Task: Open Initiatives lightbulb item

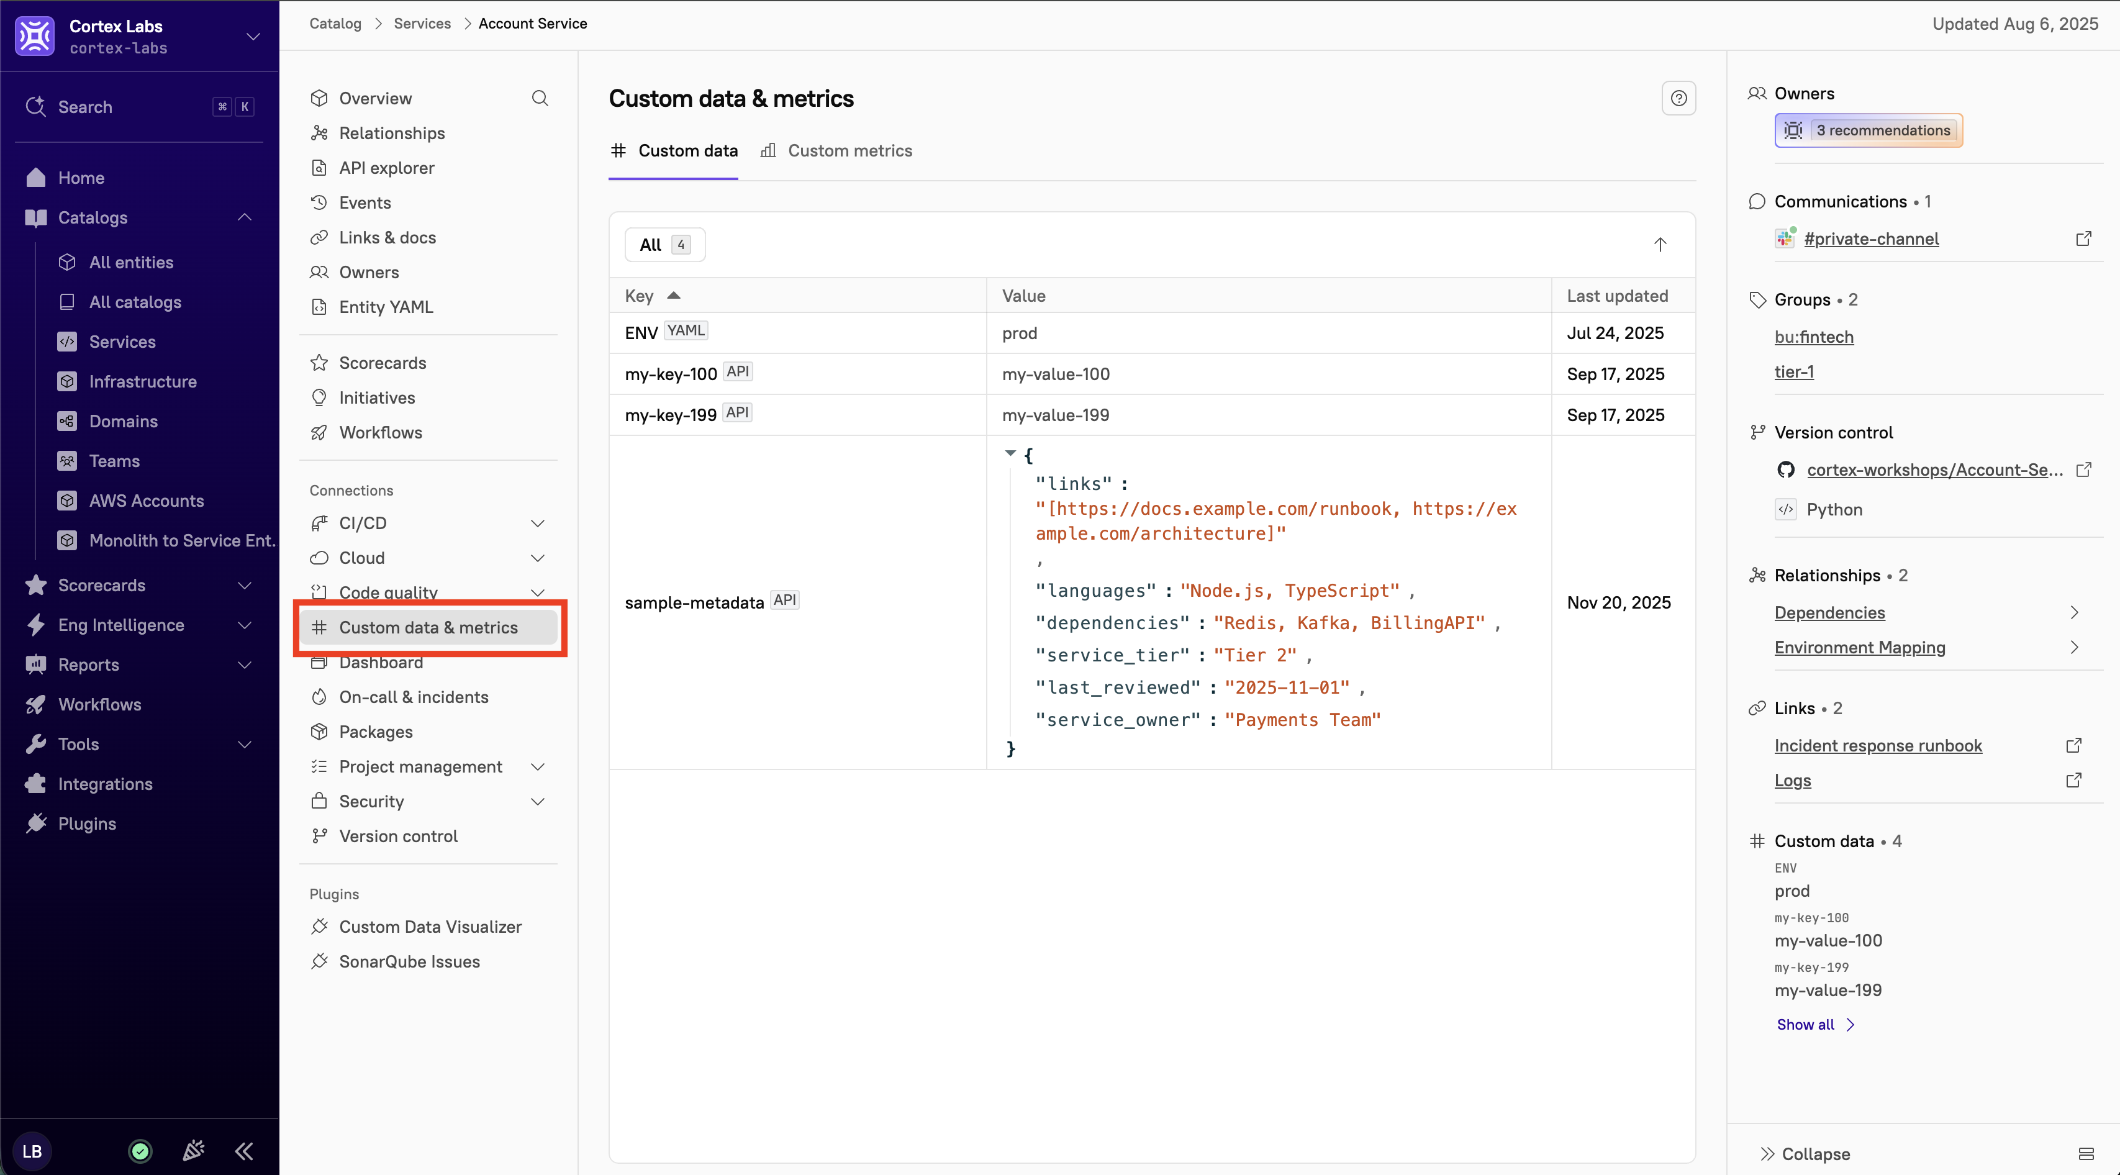Action: point(377,397)
